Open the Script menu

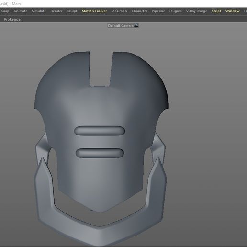(216, 11)
